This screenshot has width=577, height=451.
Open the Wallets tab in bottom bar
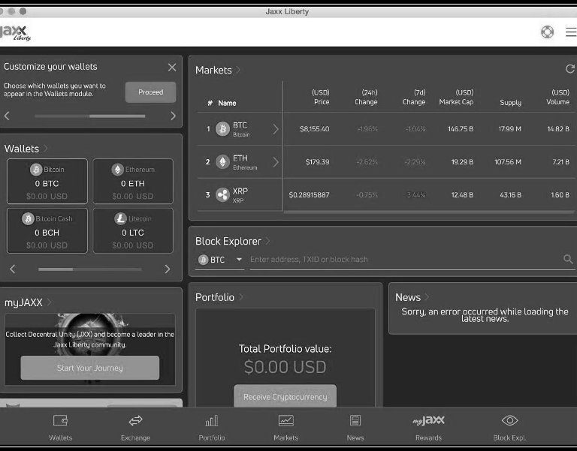click(60, 428)
